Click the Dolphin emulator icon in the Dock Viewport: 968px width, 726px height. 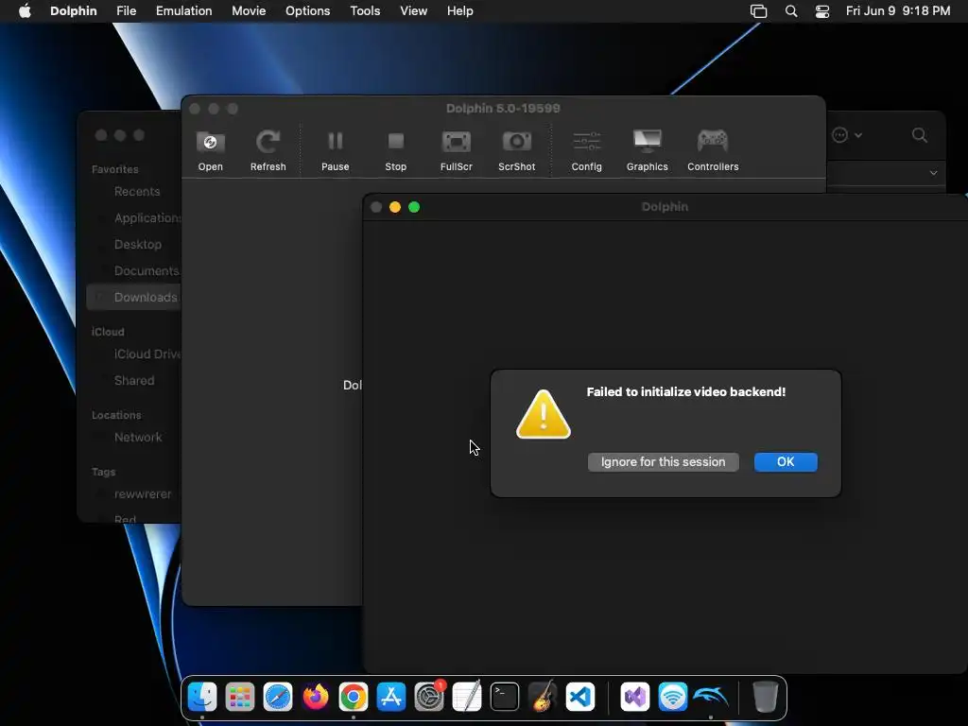711,698
